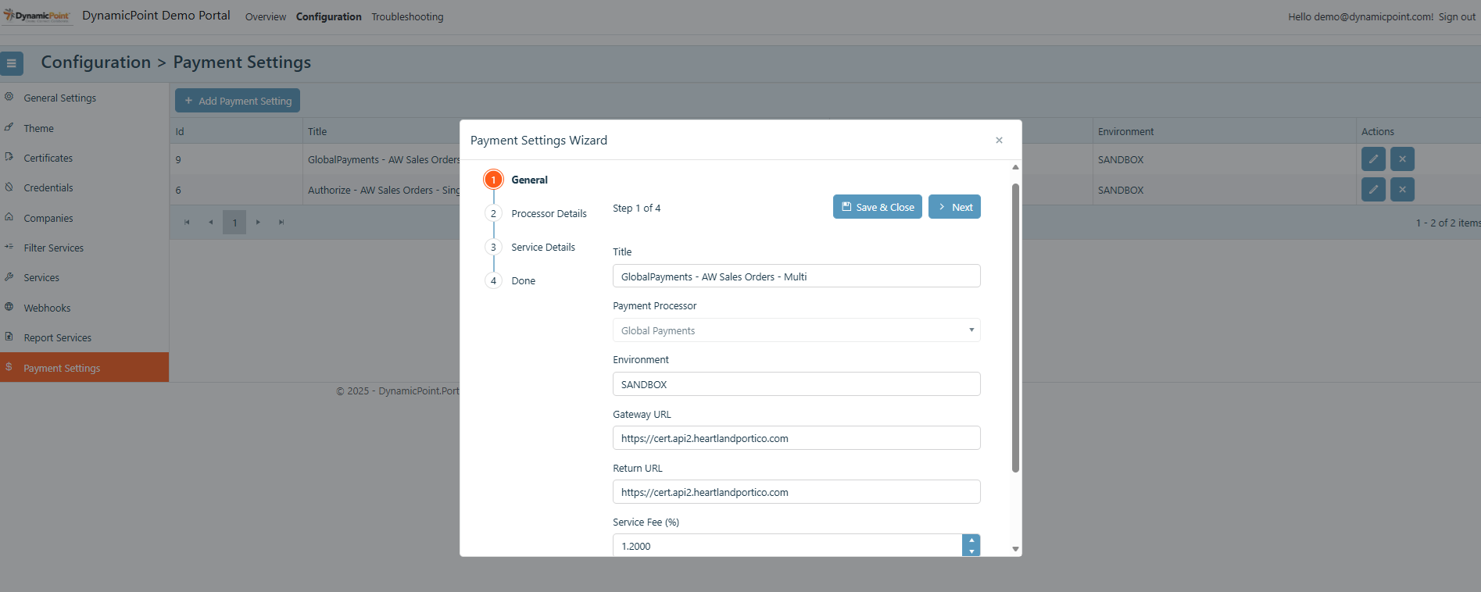Click the wizard scrollbar down arrow
Screen dimensions: 1481x592
[x=1015, y=549]
